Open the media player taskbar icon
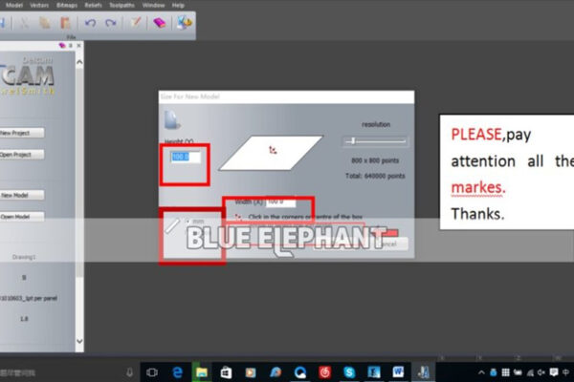The image size is (574, 382). (251, 372)
